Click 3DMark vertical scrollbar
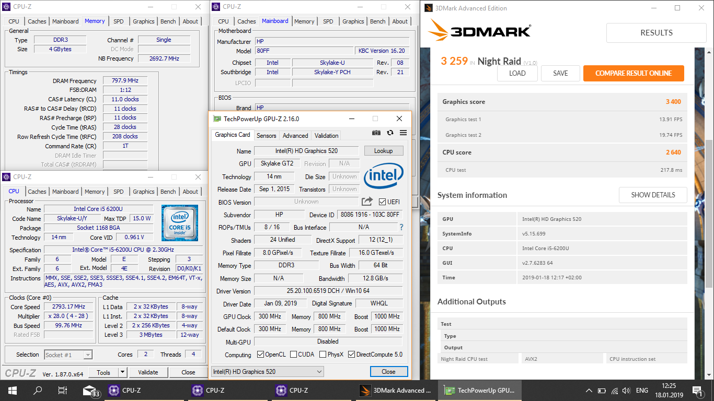 pos(709,214)
